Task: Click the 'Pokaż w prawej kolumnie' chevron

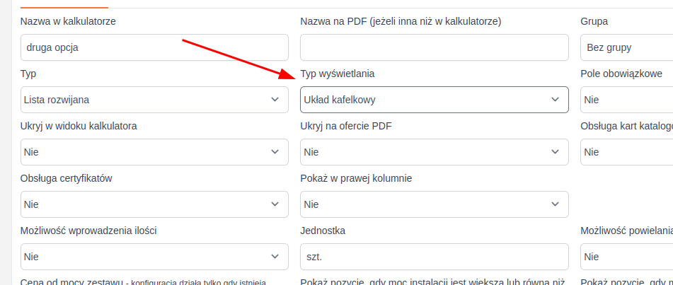Action: [x=555, y=204]
